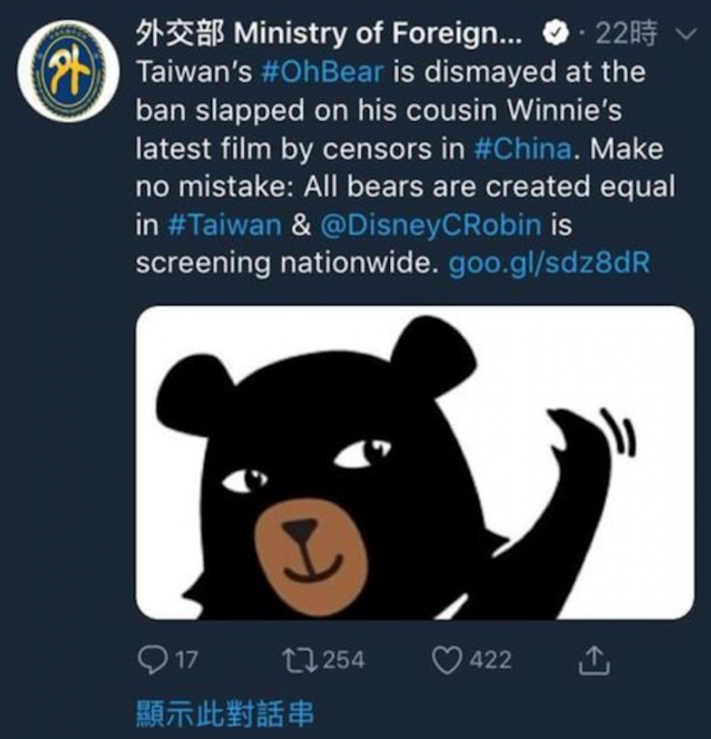This screenshot has width=711, height=739.
Task: Click the tweet body text to open details
Action: coord(406,167)
